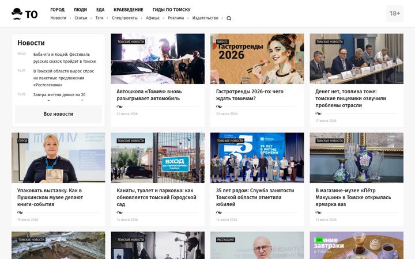Click the БИЗНЕС category tag on image
415x259 pixels.
coord(222,42)
